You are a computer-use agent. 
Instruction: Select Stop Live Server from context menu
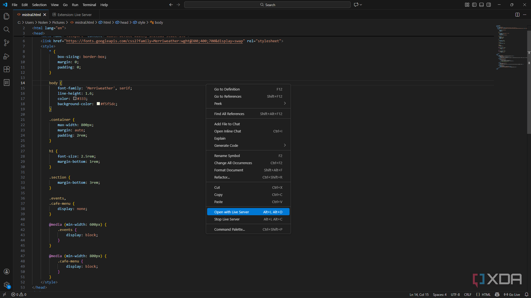(x=248, y=219)
